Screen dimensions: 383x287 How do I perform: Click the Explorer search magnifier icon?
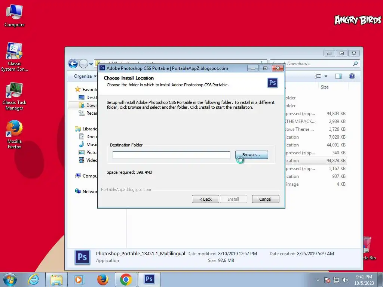355,64
